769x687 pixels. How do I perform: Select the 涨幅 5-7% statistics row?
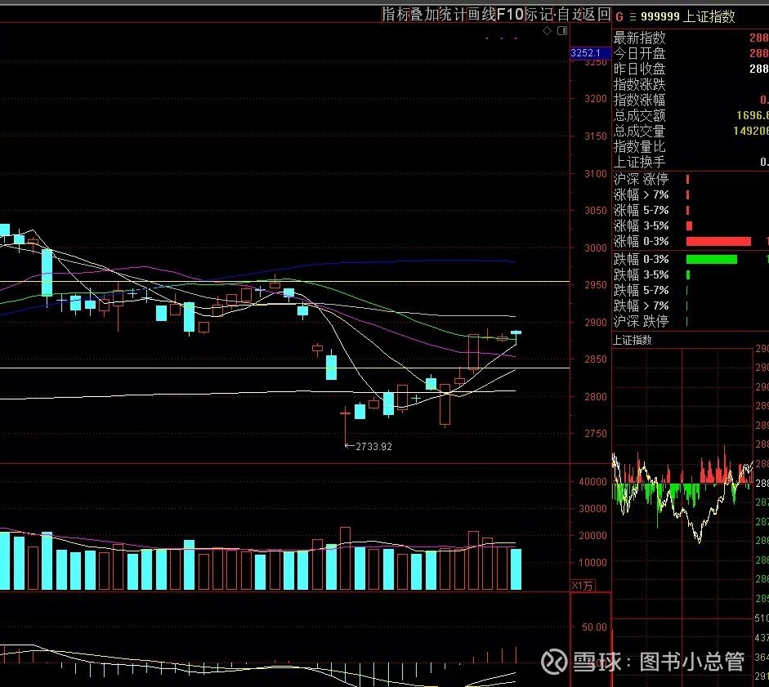(691, 211)
